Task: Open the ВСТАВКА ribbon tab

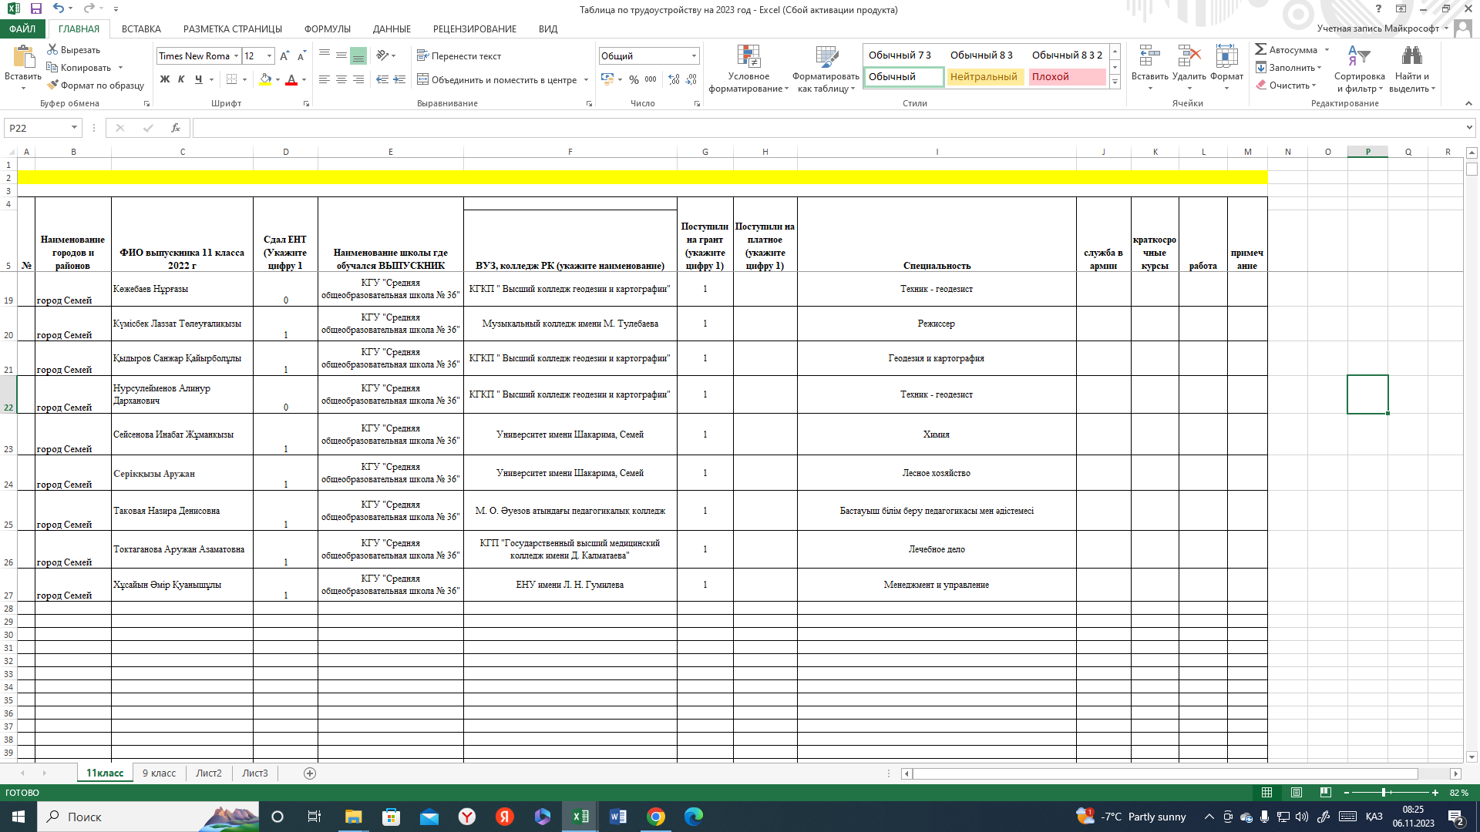Action: tap(141, 29)
